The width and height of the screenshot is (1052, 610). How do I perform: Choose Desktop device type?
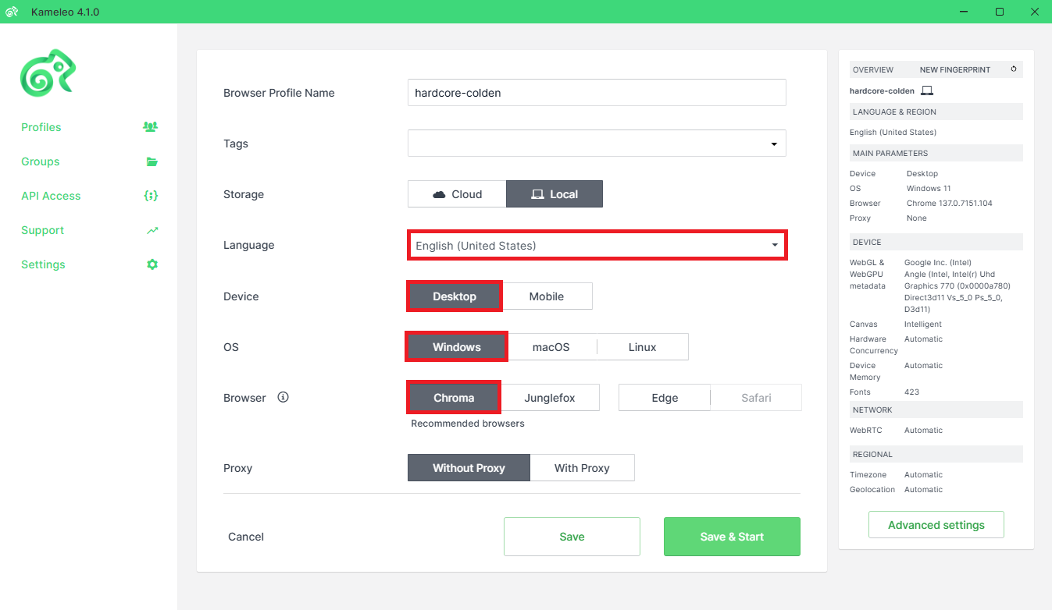click(455, 296)
